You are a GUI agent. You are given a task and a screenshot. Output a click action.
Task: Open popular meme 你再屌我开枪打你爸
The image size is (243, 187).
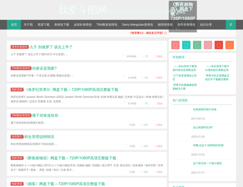pyautogui.click(x=204, y=110)
